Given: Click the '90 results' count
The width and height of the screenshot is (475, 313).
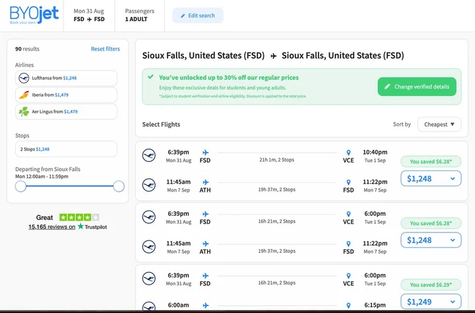Looking at the screenshot, I should click(x=27, y=49).
